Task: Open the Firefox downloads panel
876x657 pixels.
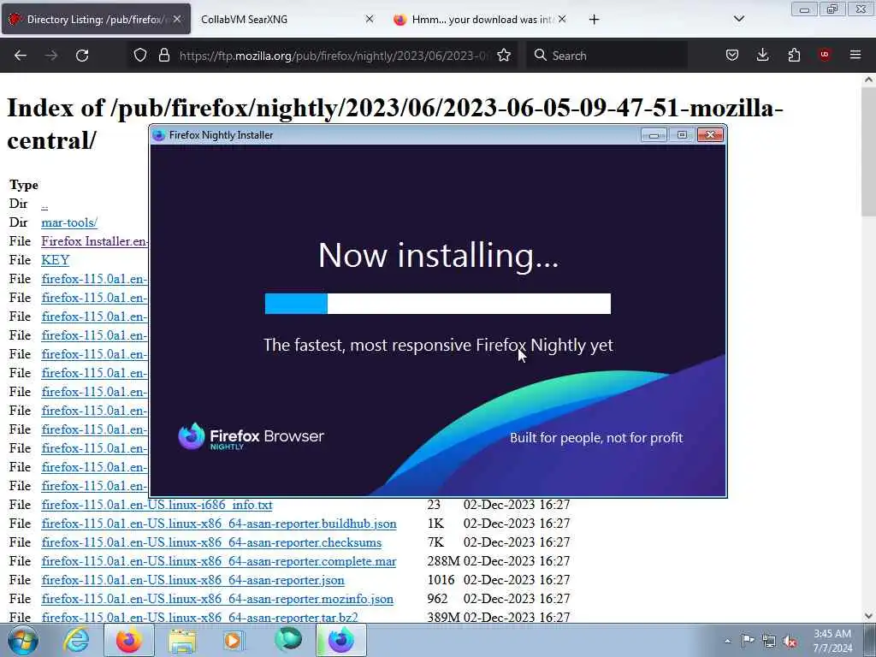Action: [762, 55]
